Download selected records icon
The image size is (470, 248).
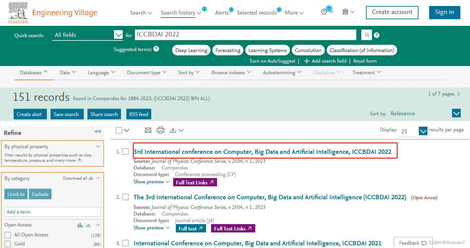[x=173, y=130]
